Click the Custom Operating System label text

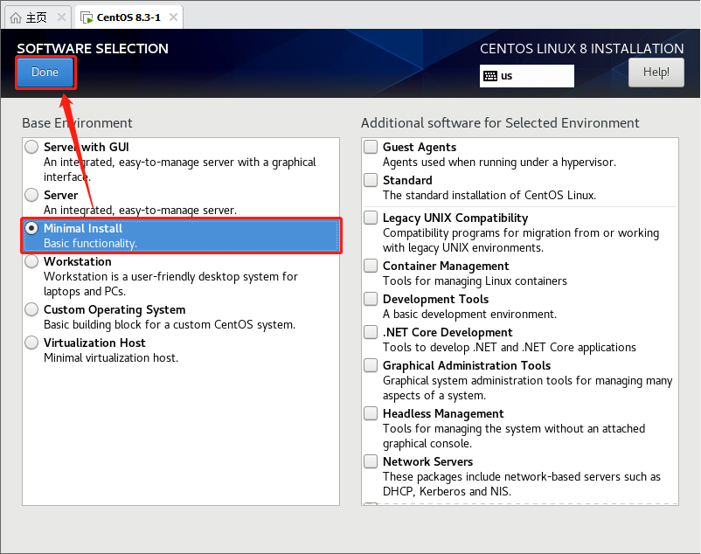coord(115,309)
